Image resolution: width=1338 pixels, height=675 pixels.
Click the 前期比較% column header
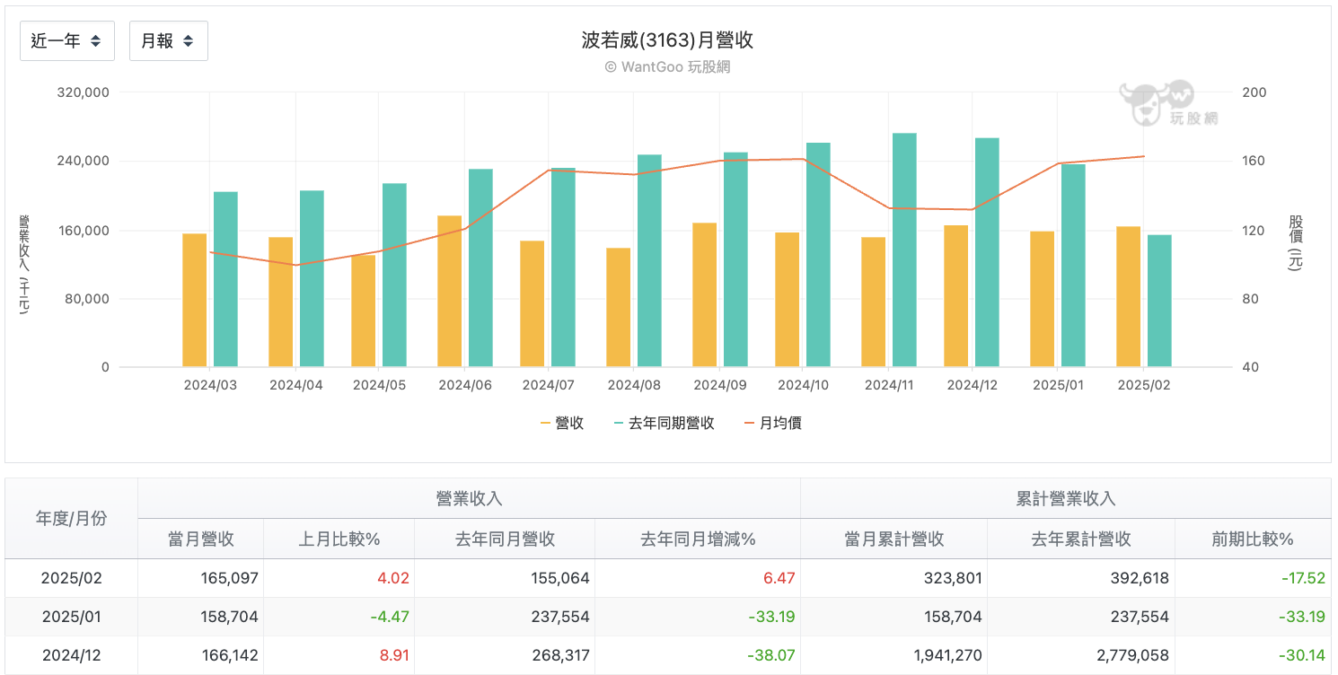click(x=1253, y=539)
